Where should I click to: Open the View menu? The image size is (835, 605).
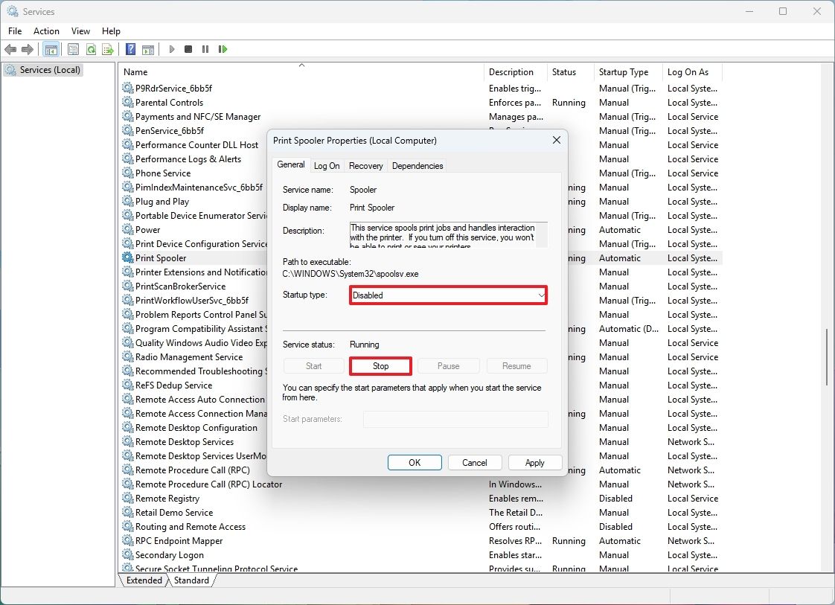[80, 31]
